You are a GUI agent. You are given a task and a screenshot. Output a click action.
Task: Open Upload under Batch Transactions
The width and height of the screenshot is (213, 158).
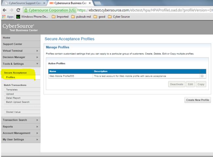pyautogui.click(x=10, y=94)
